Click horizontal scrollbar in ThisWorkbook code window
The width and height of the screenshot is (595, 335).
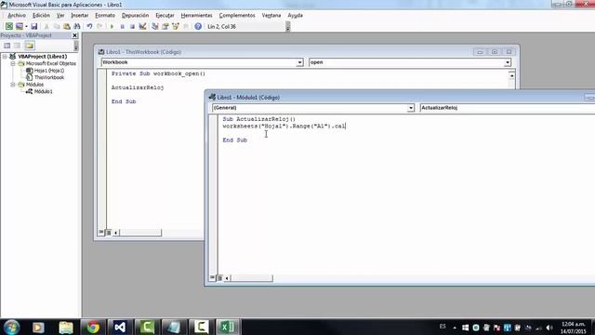(x=139, y=232)
